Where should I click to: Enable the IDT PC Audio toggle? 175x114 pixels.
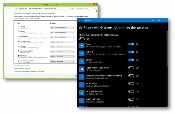(131, 84)
